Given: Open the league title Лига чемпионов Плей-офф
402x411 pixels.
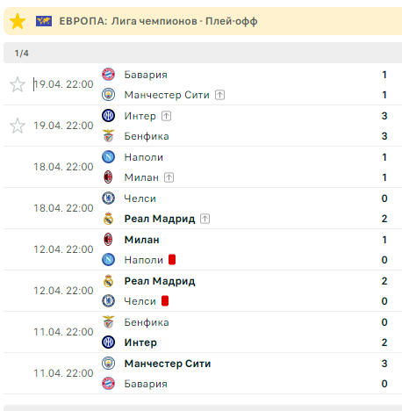Looking at the screenshot, I should click(184, 21).
